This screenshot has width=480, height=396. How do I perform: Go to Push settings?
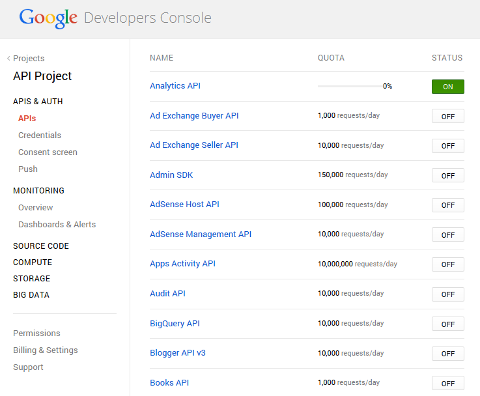(28, 169)
